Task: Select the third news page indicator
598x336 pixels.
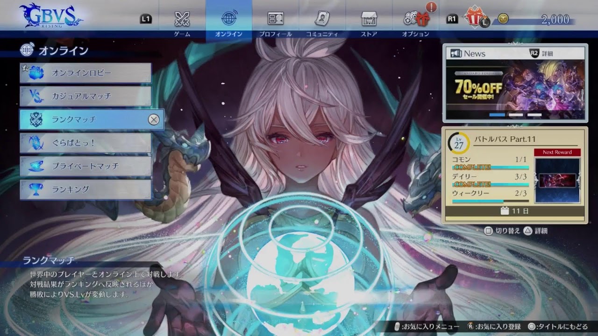Action: pos(534,115)
